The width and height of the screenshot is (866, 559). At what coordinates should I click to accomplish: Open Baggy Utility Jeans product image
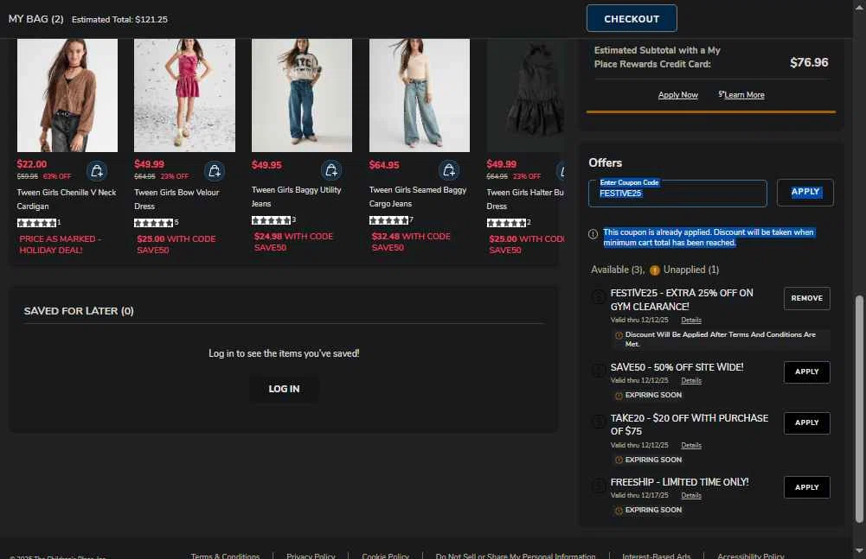click(x=302, y=95)
